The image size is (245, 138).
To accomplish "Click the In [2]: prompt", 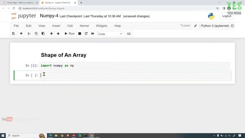I will pyautogui.click(x=32, y=66).
